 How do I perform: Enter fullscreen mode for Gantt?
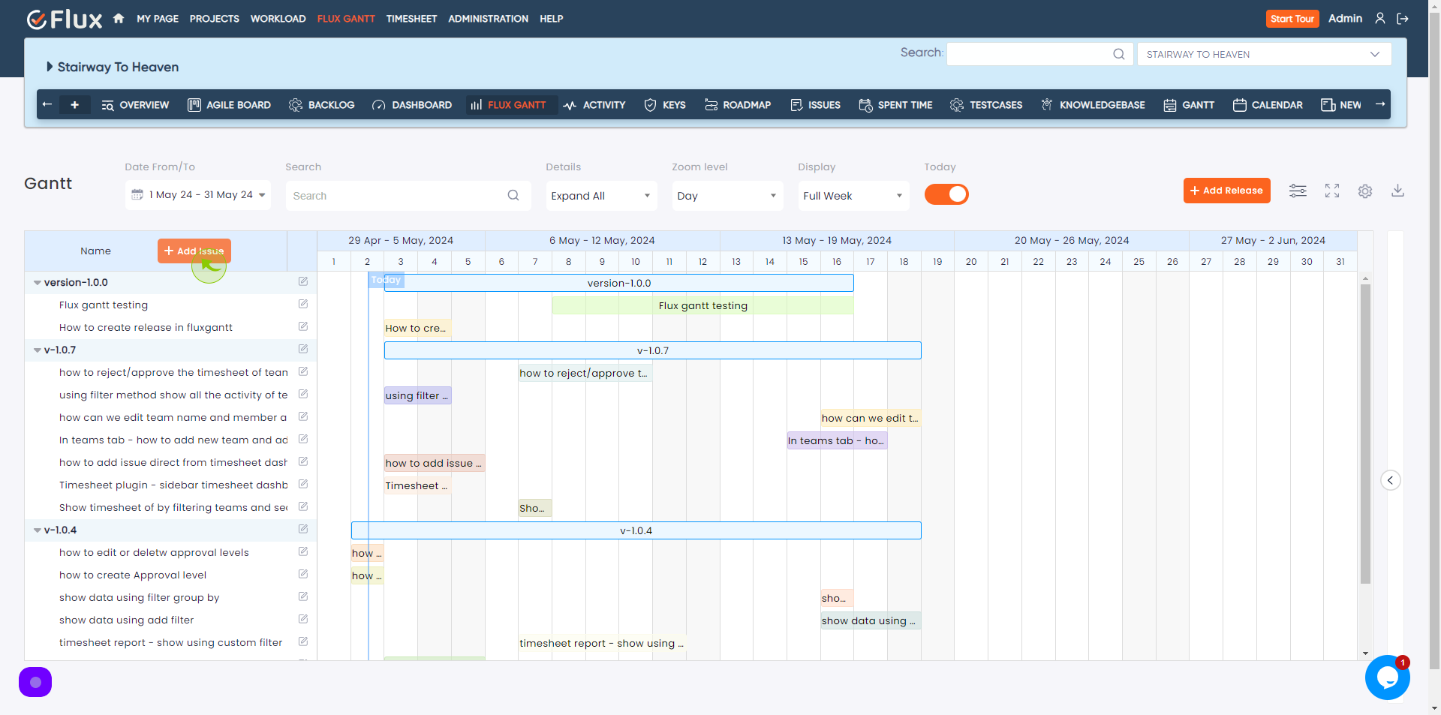pyautogui.click(x=1332, y=191)
